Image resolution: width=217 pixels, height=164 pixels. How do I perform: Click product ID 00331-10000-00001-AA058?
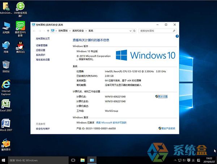pyautogui.click(x=101, y=129)
